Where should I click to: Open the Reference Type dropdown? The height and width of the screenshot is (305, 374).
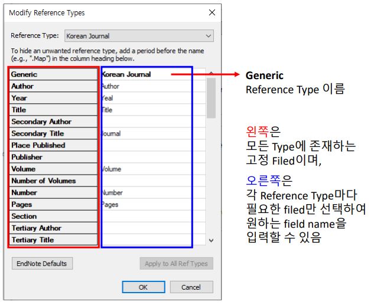click(139, 36)
